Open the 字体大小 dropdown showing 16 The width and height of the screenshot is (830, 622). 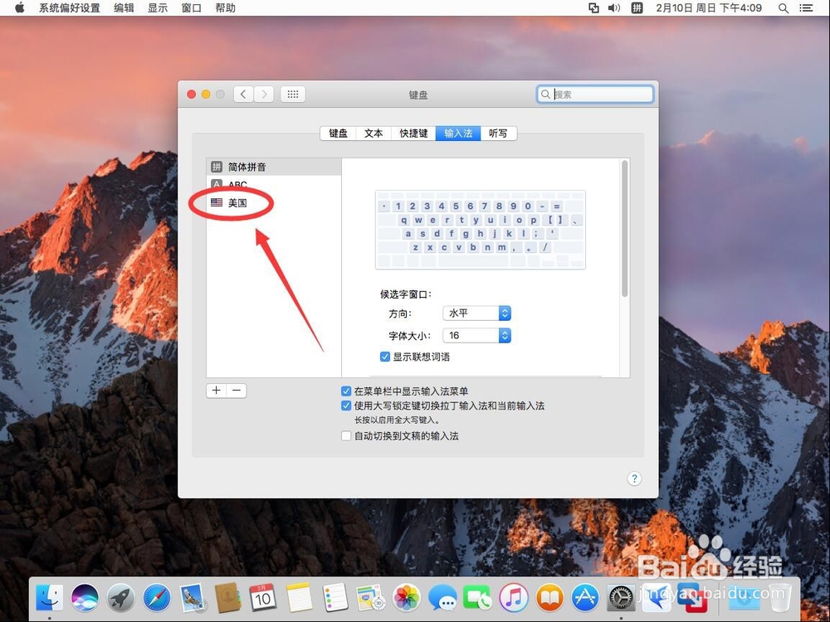coord(476,335)
